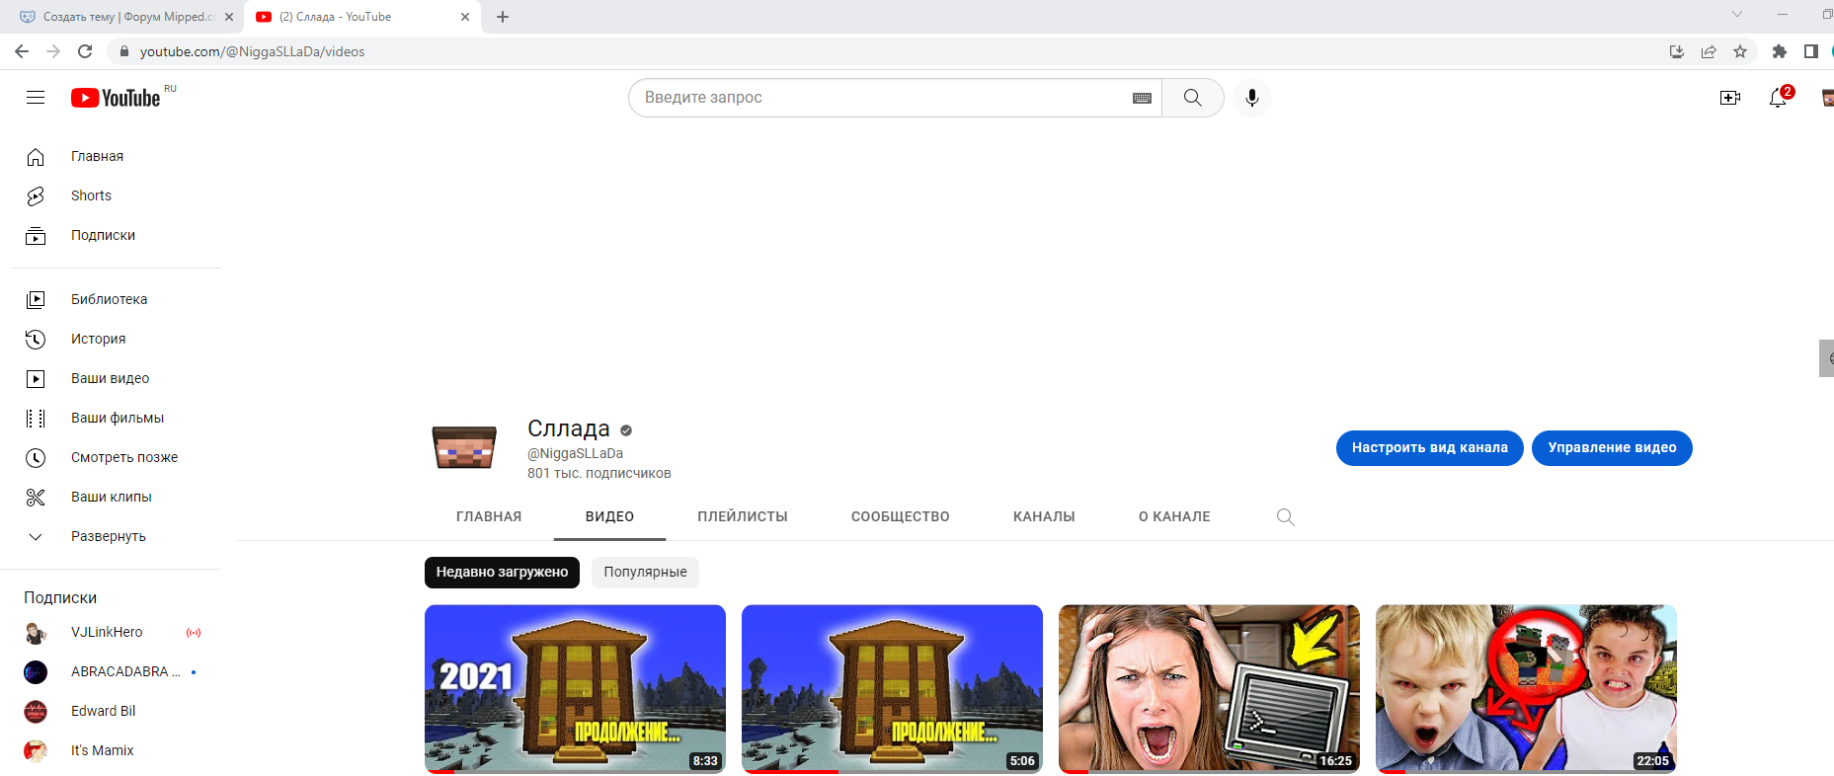Click the search magnifier button

point(1193,98)
